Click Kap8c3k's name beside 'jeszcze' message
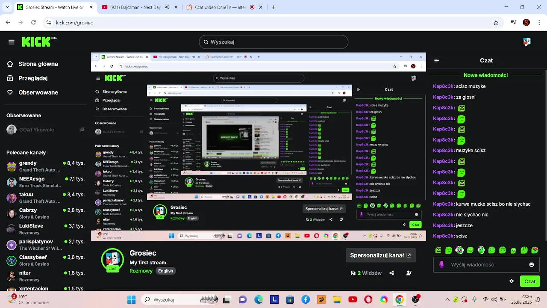Viewport: 547px width, 308px height. pyautogui.click(x=443, y=225)
